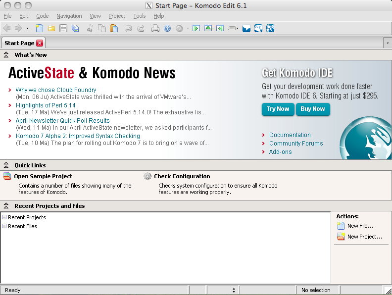
Task: Toggle the bottom pane visibility icon
Action: pos(208,28)
